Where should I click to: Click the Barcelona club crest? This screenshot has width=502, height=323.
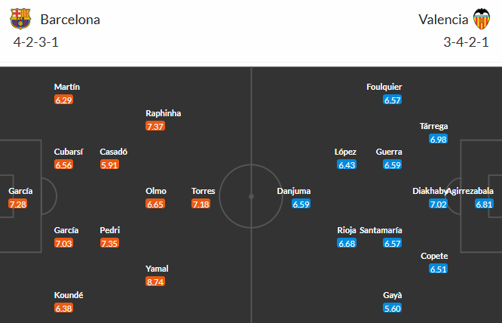pyautogui.click(x=20, y=19)
